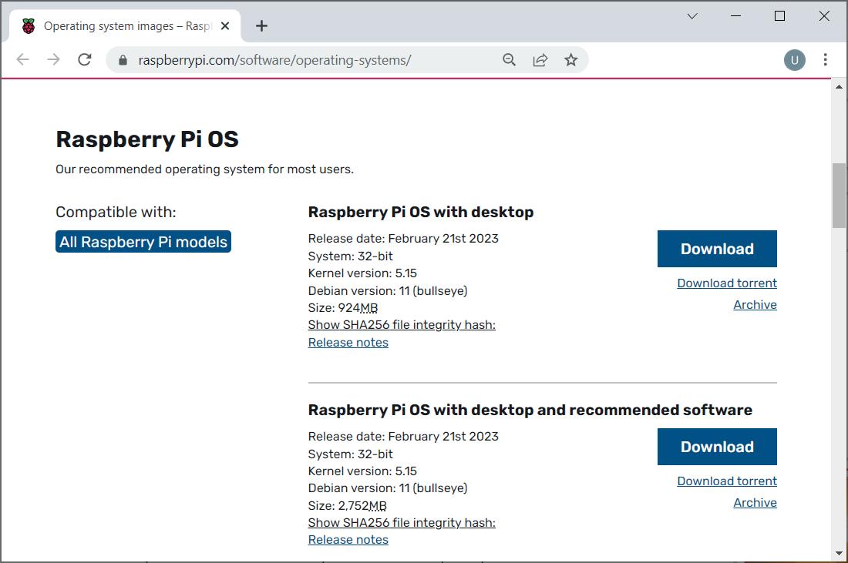Screen dimensions: 848x563
Task: Bookmark this page with the star icon
Action: 570,59
